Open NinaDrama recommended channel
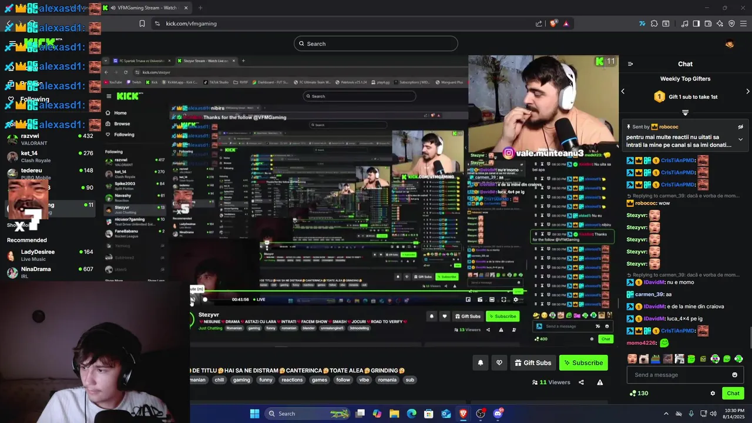Screen dimensions: 752x423 tap(50, 272)
